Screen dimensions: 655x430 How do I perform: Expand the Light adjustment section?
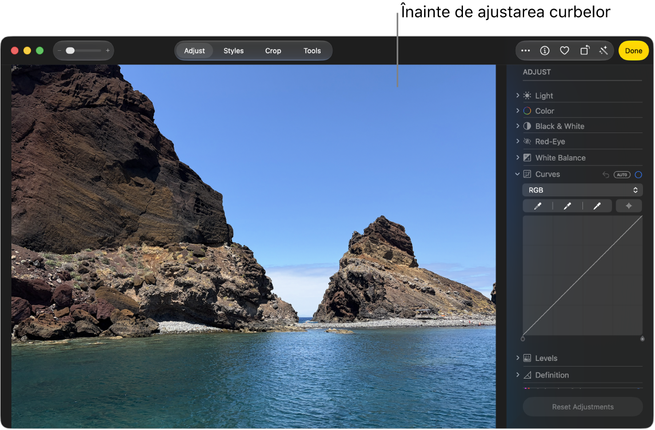pyautogui.click(x=518, y=95)
